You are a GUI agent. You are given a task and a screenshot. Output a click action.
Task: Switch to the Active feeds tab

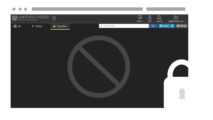(37, 26)
